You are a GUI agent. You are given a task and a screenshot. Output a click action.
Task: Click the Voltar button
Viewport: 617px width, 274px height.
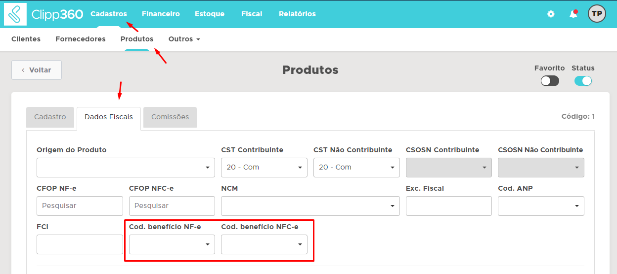(x=37, y=70)
